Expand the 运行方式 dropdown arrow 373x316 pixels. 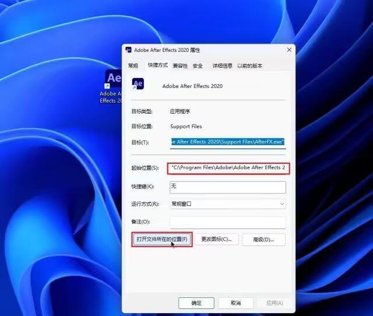(x=282, y=204)
